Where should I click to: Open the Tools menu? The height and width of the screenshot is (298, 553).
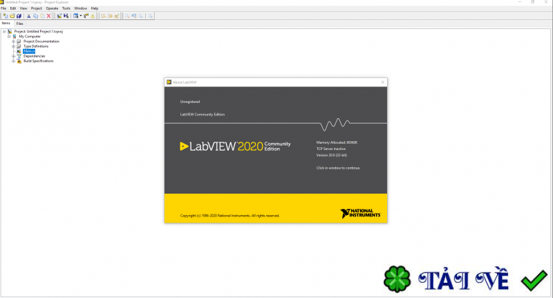point(66,8)
